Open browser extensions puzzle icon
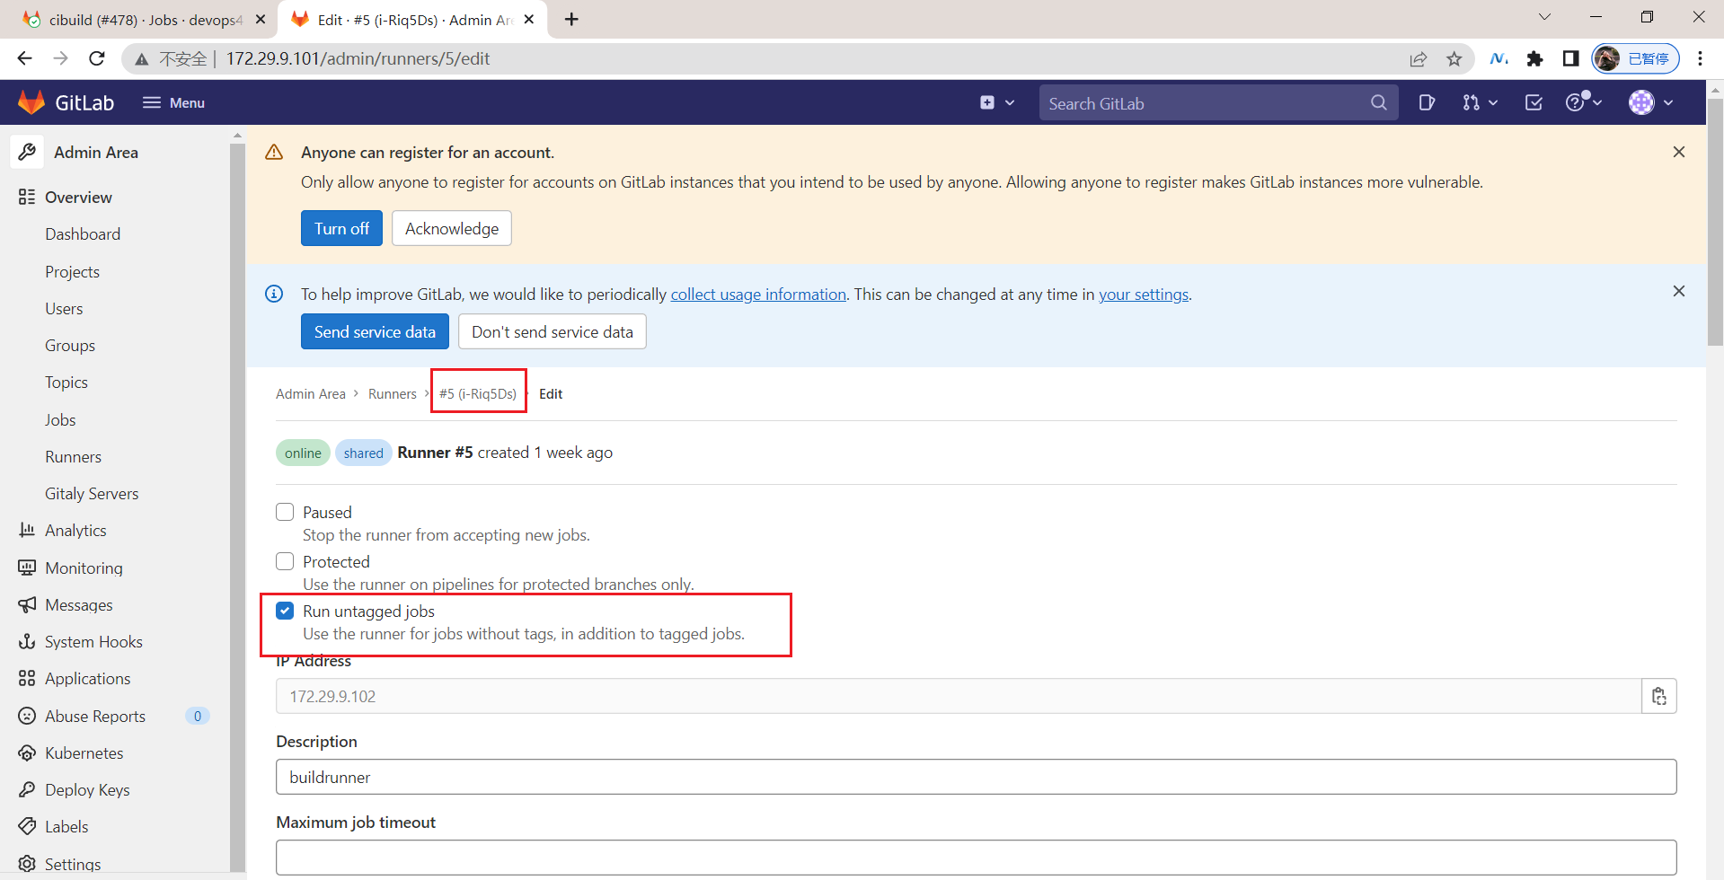This screenshot has width=1724, height=880. pyautogui.click(x=1534, y=58)
